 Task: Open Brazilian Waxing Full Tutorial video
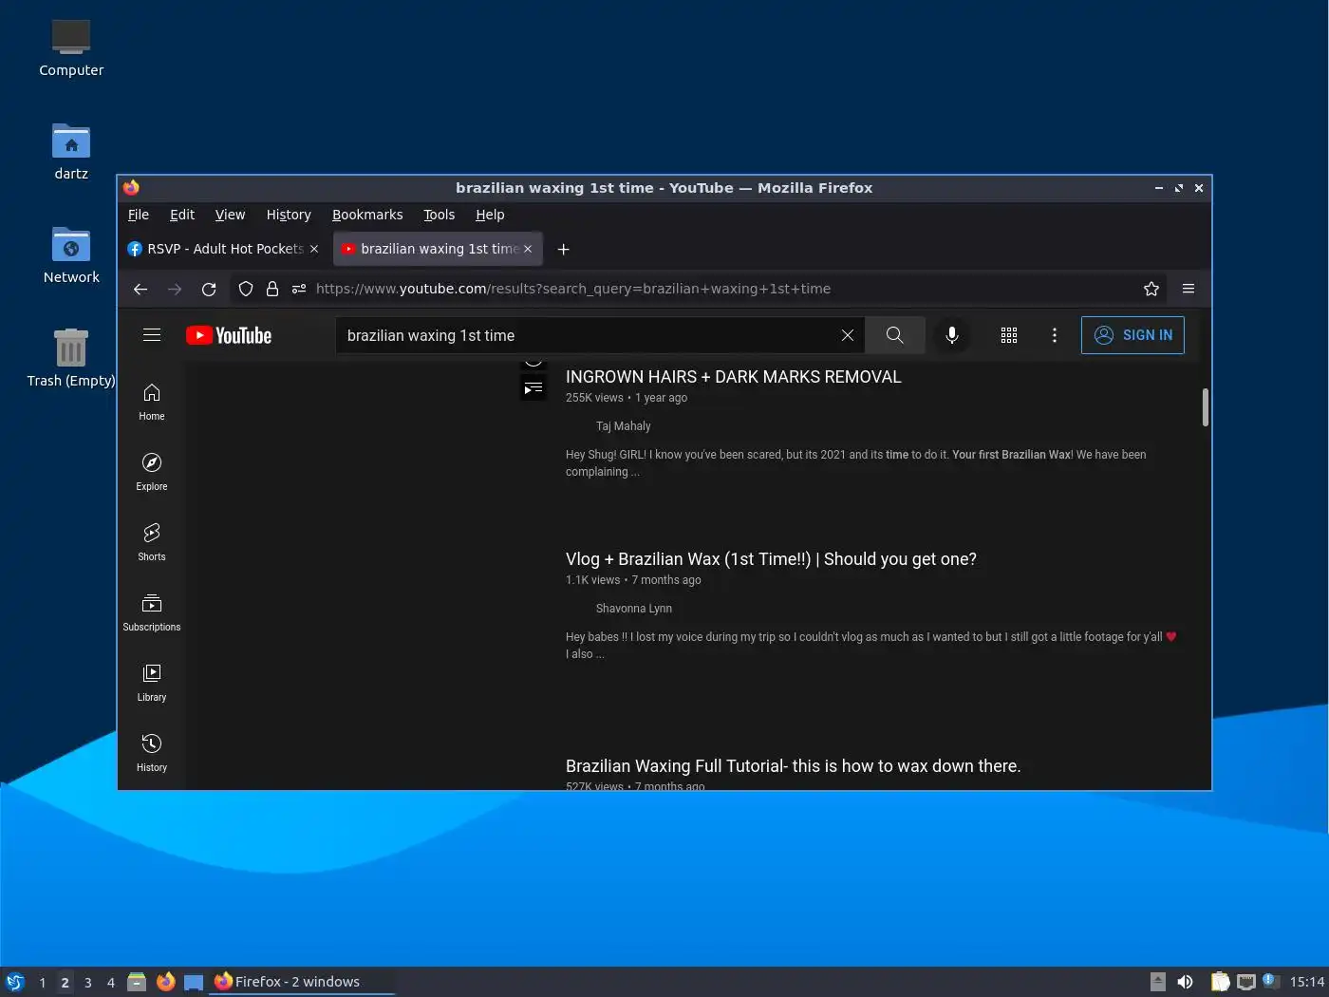coord(794,766)
